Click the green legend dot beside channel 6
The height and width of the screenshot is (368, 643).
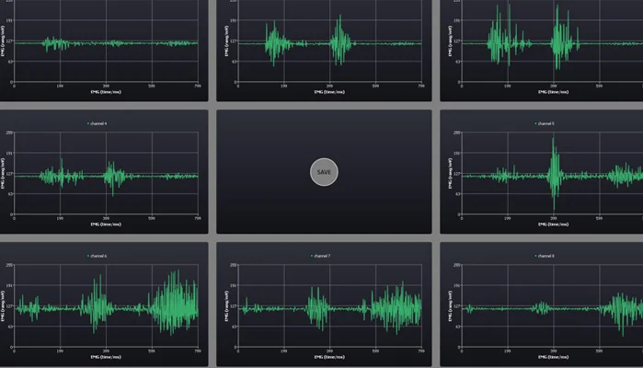click(x=88, y=256)
